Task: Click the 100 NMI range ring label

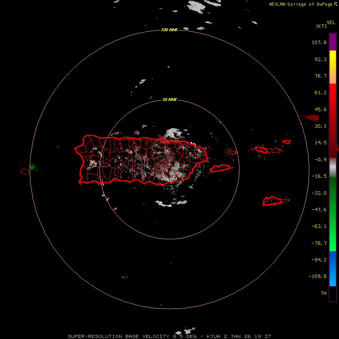Action: tap(169, 30)
